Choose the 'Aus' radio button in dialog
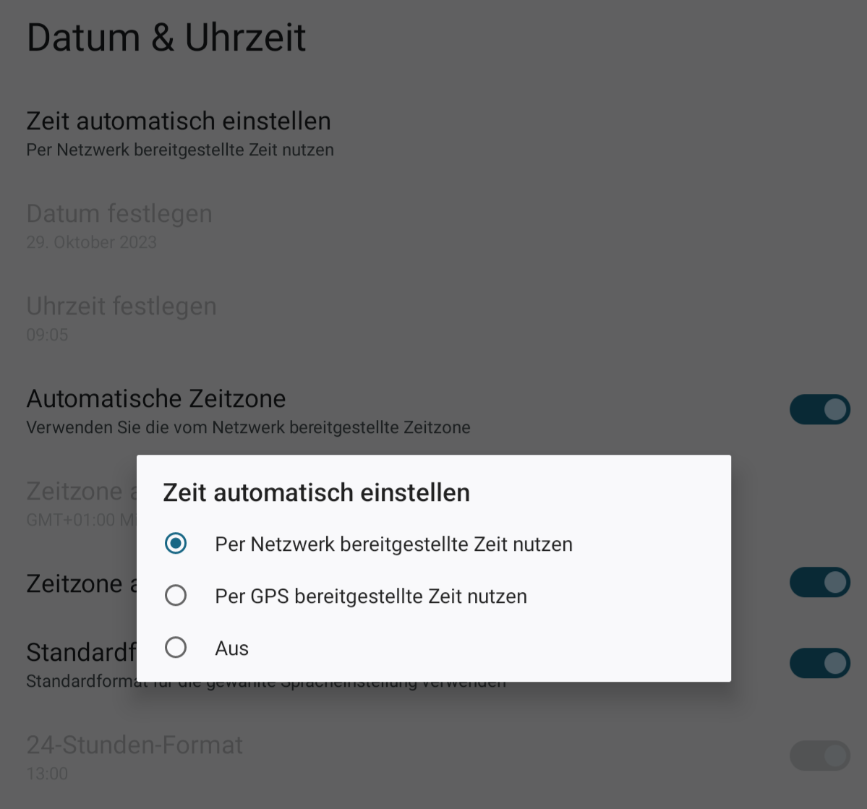The width and height of the screenshot is (867, 809). point(176,648)
